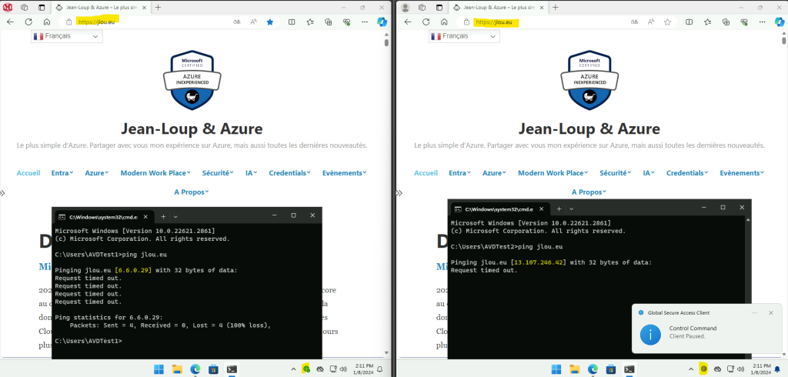Select Jean-Loup & Azure tab in AVDTest2 browser
Image resolution: width=788 pixels, height=377 pixels.
pyautogui.click(x=497, y=8)
